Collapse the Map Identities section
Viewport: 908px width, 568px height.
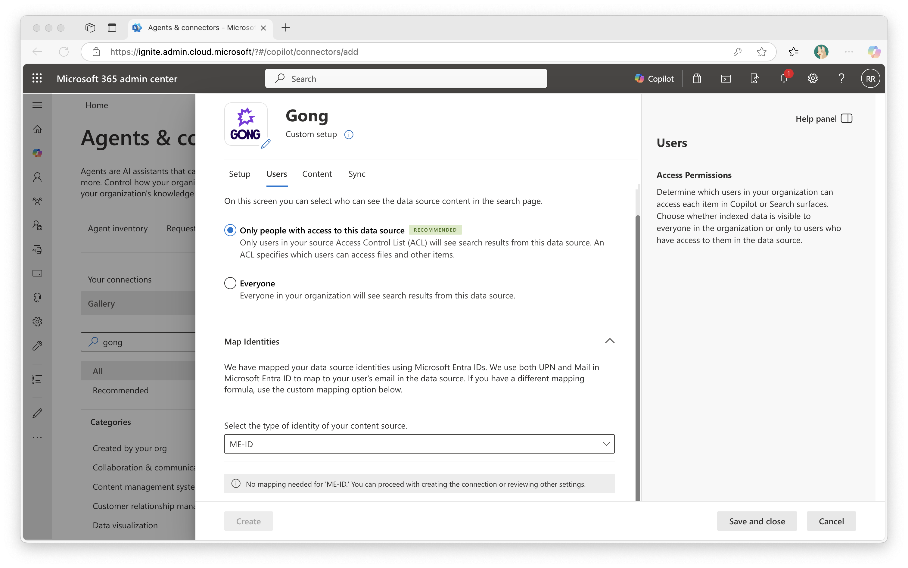(x=609, y=341)
